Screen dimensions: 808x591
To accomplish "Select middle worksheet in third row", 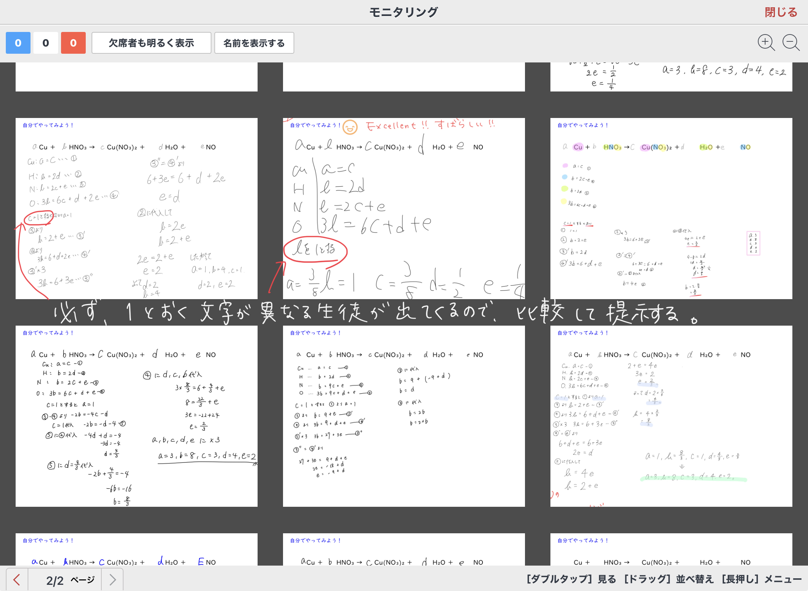I will pyautogui.click(x=404, y=416).
